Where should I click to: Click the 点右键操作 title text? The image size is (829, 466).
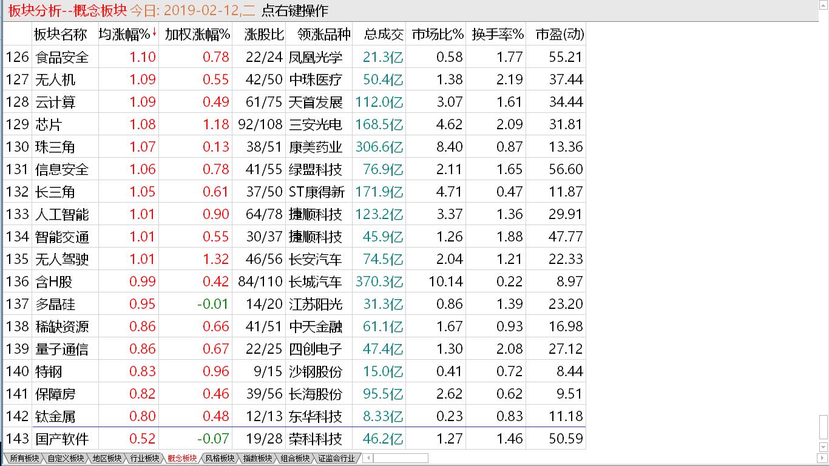(x=294, y=11)
